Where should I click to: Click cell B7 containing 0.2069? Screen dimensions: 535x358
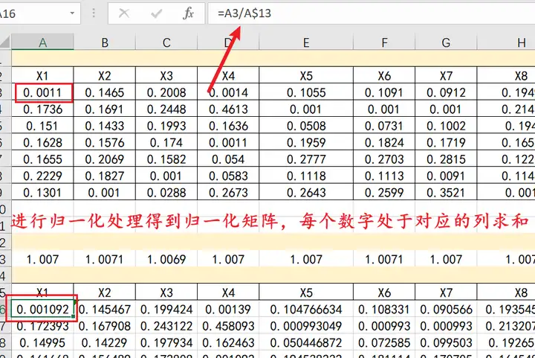(x=105, y=159)
